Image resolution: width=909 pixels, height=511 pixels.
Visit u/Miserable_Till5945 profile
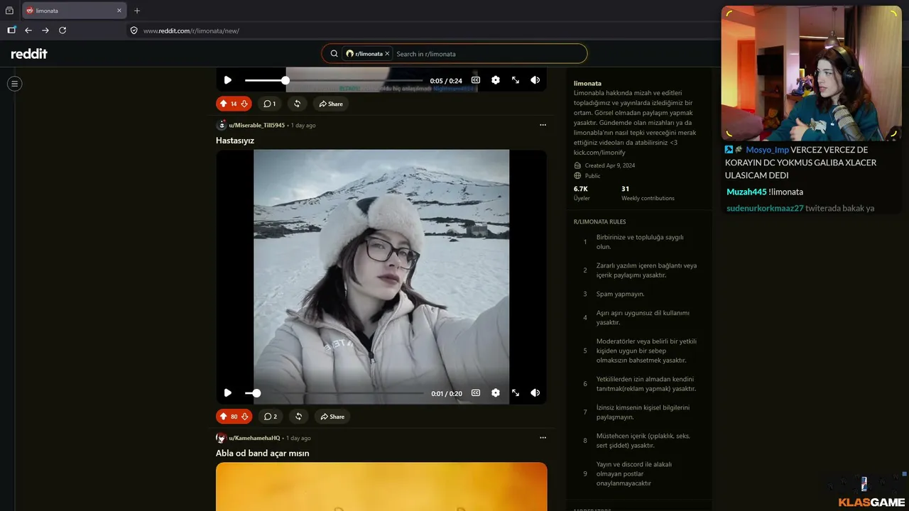[256, 125]
